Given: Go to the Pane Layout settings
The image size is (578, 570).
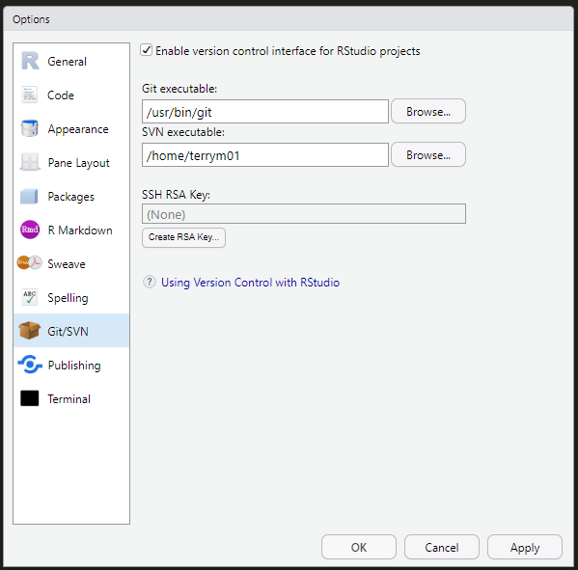Looking at the screenshot, I should click(x=79, y=163).
